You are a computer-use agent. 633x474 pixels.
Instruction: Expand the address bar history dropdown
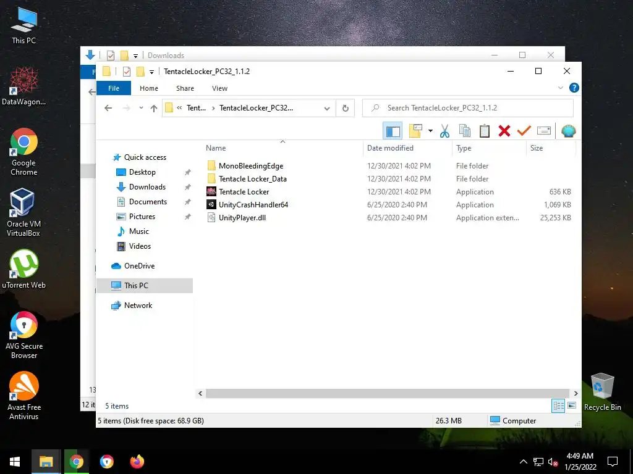point(327,109)
